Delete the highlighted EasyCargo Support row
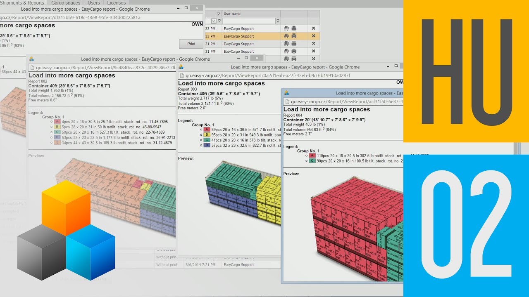Viewport: 529px width, 297px height. (x=313, y=36)
